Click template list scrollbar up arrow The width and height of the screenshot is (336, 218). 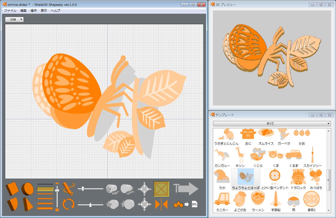[329, 131]
